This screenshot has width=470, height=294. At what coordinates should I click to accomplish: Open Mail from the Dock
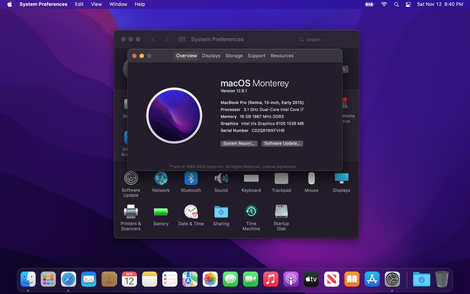(x=89, y=279)
